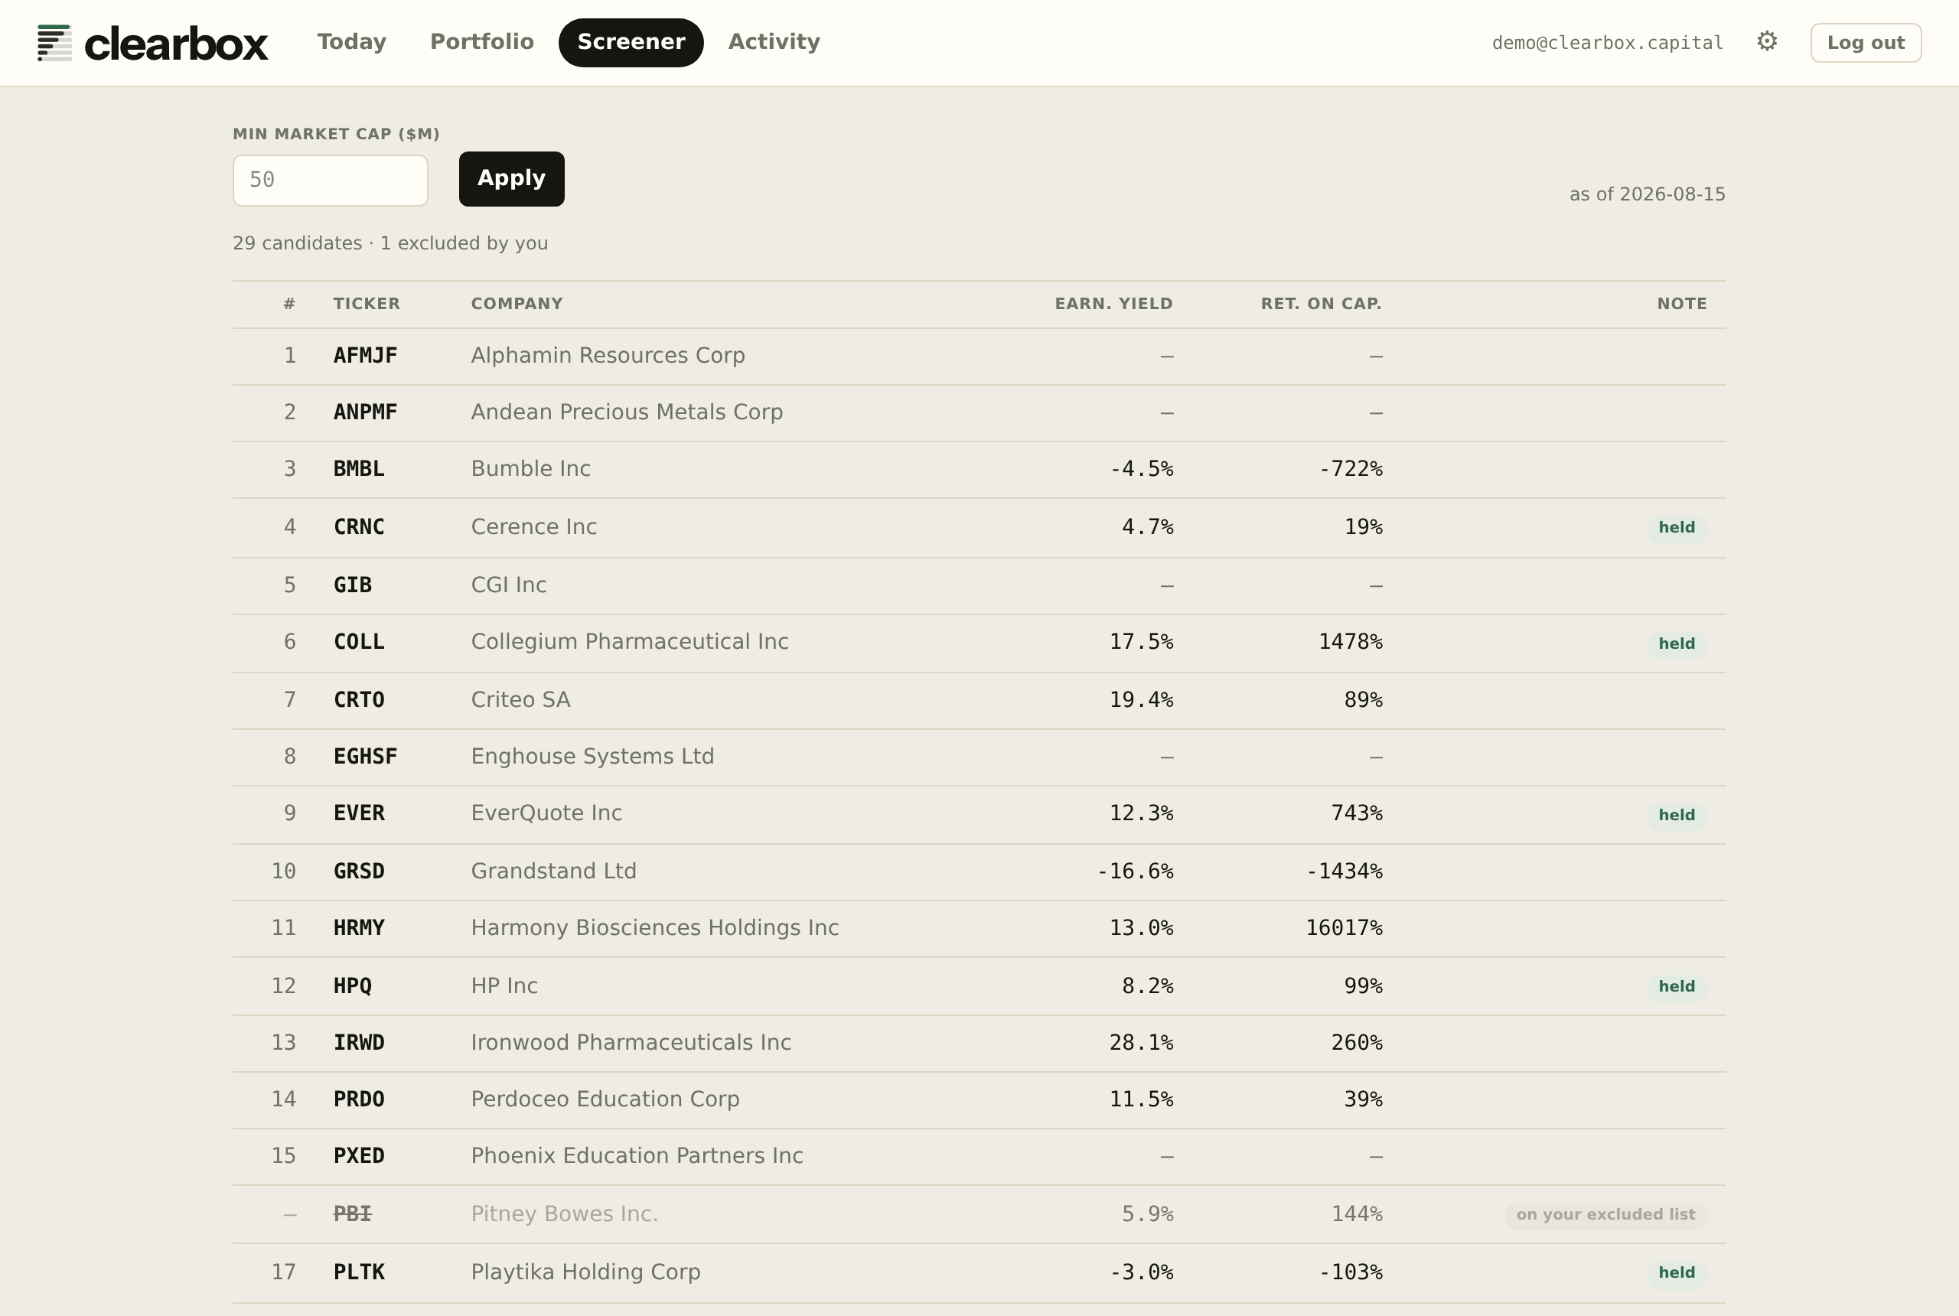The width and height of the screenshot is (1959, 1316).
Task: Select the GIB ticker
Action: coord(353,585)
